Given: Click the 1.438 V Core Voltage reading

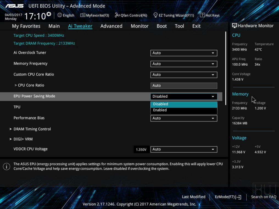Looking at the screenshot, I should click(x=238, y=80).
